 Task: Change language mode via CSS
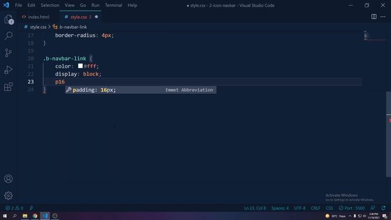(x=329, y=208)
